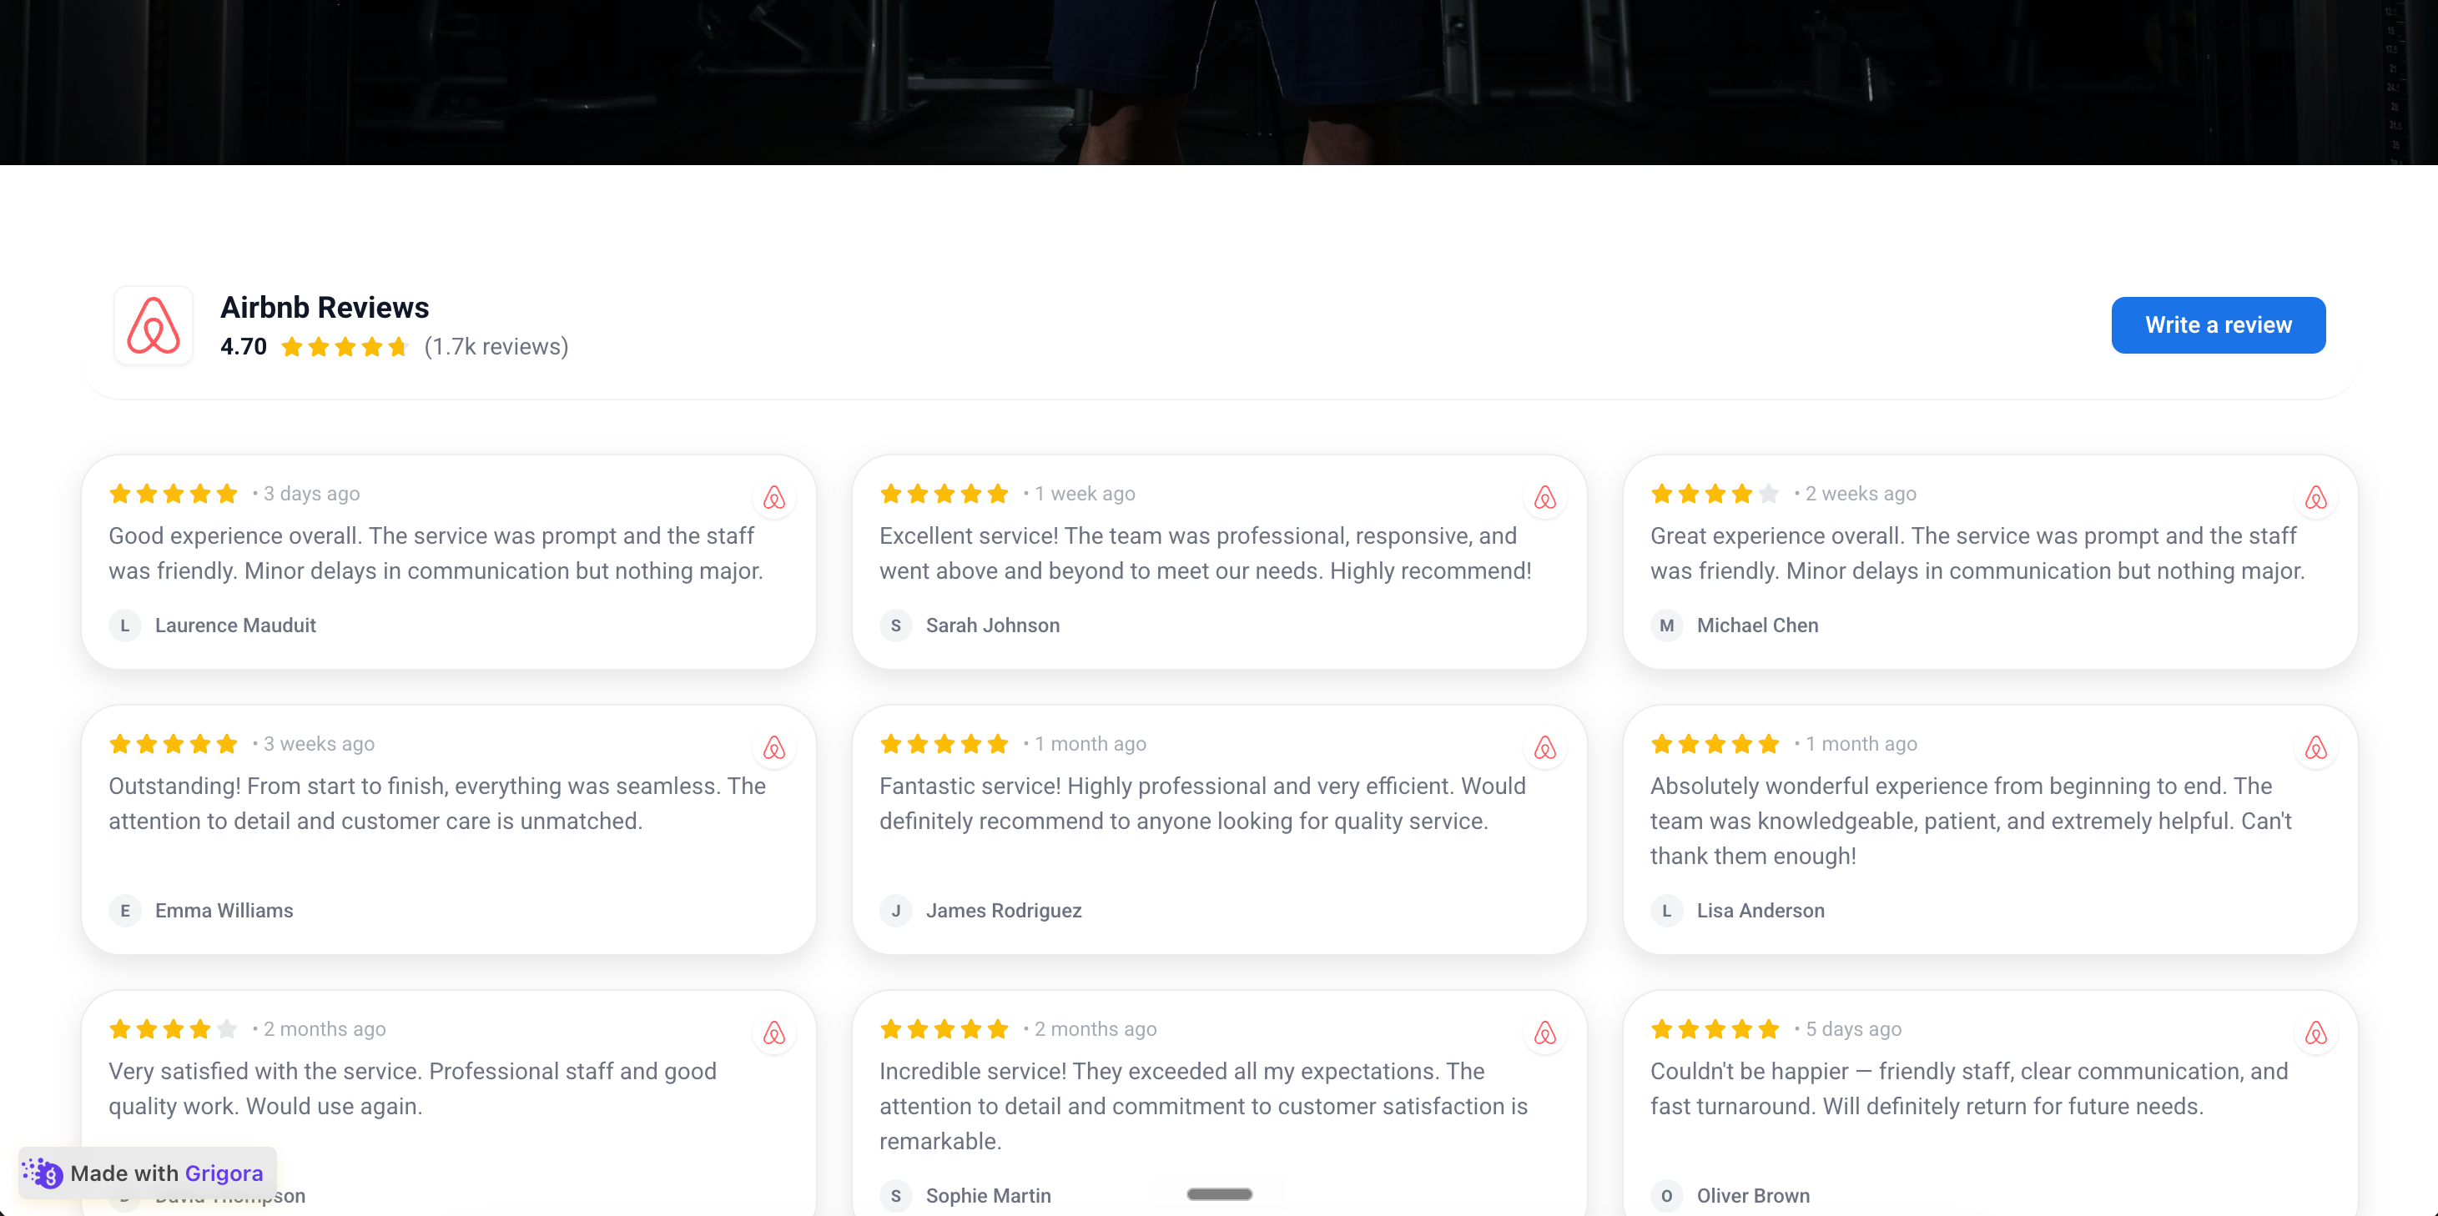The width and height of the screenshot is (2438, 1216).
Task: Click the Write a review button
Action: coord(2218,325)
